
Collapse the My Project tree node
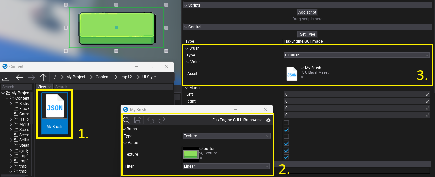pos(3,93)
